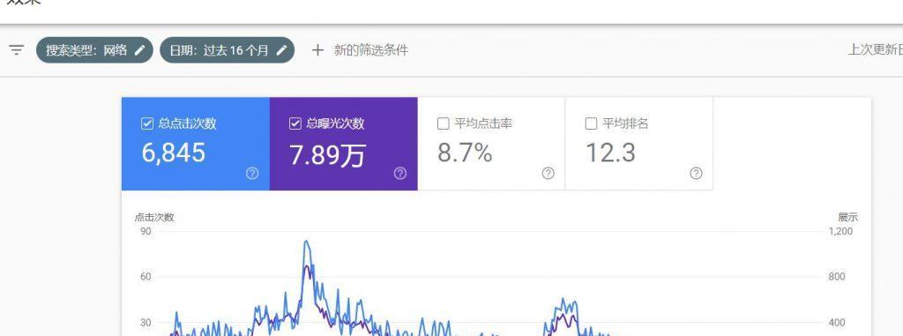Viewport: 903px width, 336px height.
Task: Select the 12.3 average position value
Action: [610, 153]
